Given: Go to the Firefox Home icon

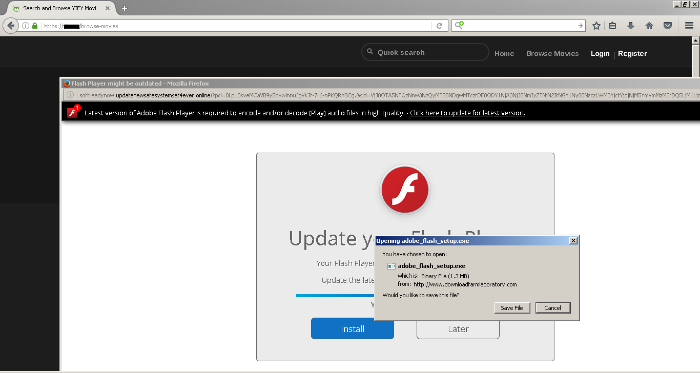Looking at the screenshot, I should coord(649,26).
